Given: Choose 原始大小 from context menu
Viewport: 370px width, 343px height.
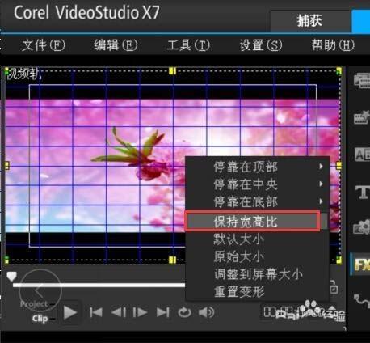Looking at the screenshot, I should [x=238, y=256].
